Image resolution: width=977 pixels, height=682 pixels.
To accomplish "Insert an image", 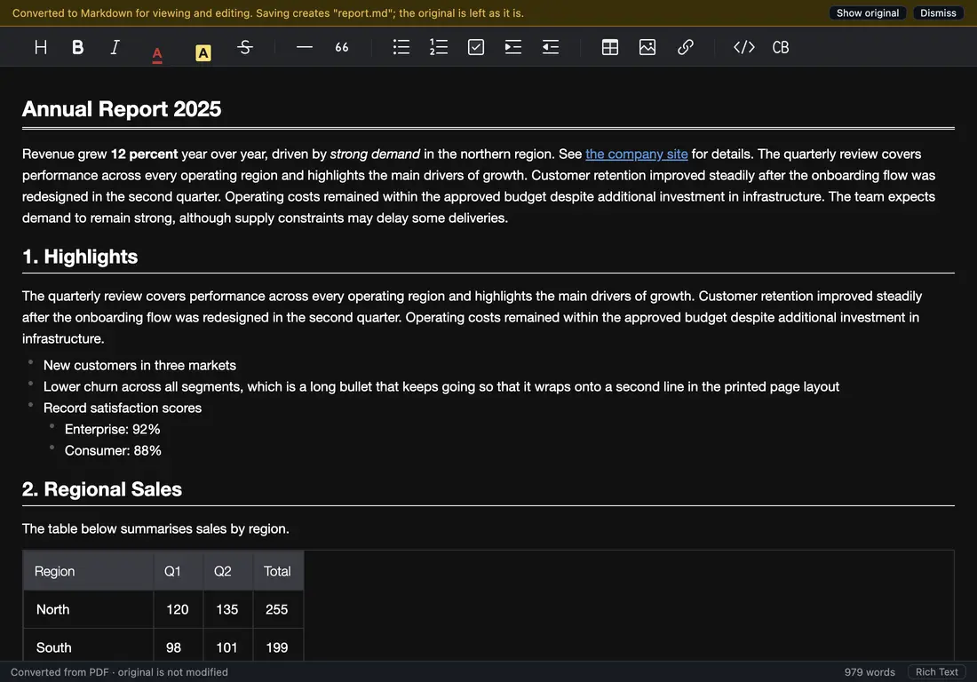I will click(x=647, y=47).
